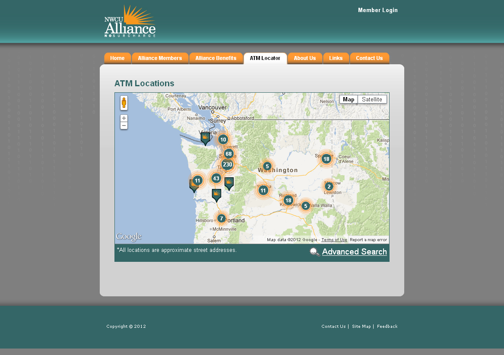This screenshot has height=355, width=504.
Task: Open the cluster marker labeled 43
Action: click(216, 179)
